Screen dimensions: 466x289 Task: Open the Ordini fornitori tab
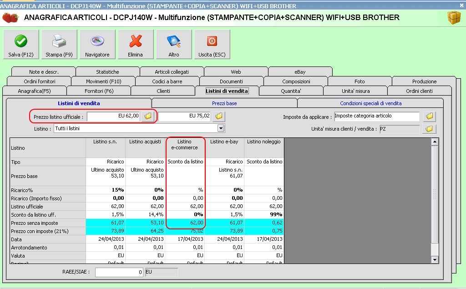click(x=39, y=81)
